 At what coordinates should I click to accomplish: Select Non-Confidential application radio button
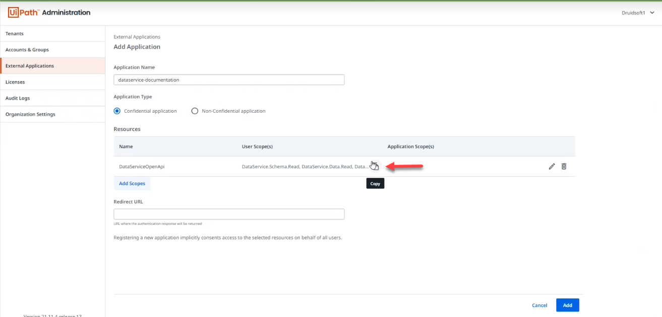(195, 111)
